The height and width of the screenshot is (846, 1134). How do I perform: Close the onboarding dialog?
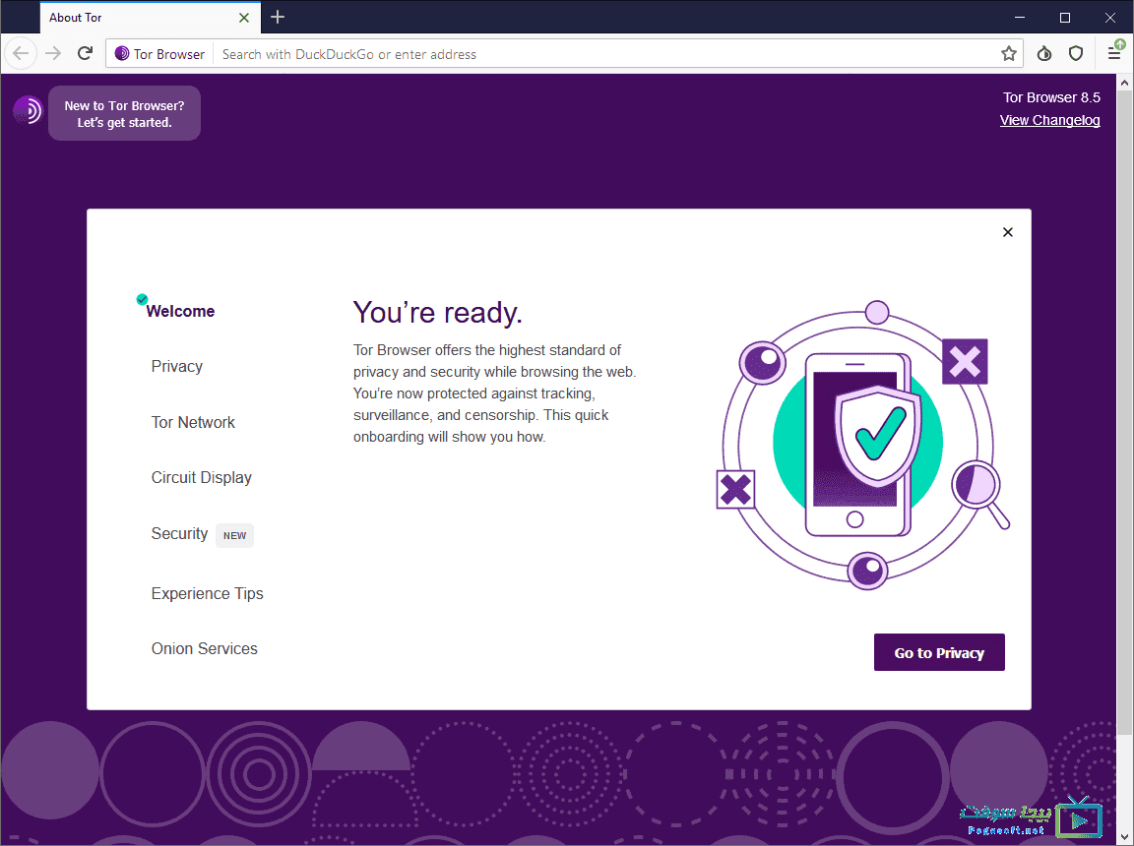[1007, 232]
